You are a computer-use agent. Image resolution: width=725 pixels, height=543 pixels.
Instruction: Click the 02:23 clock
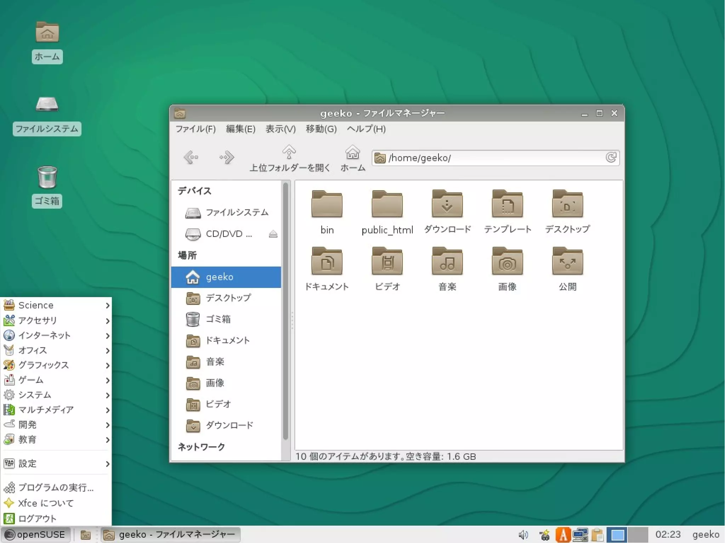(668, 535)
